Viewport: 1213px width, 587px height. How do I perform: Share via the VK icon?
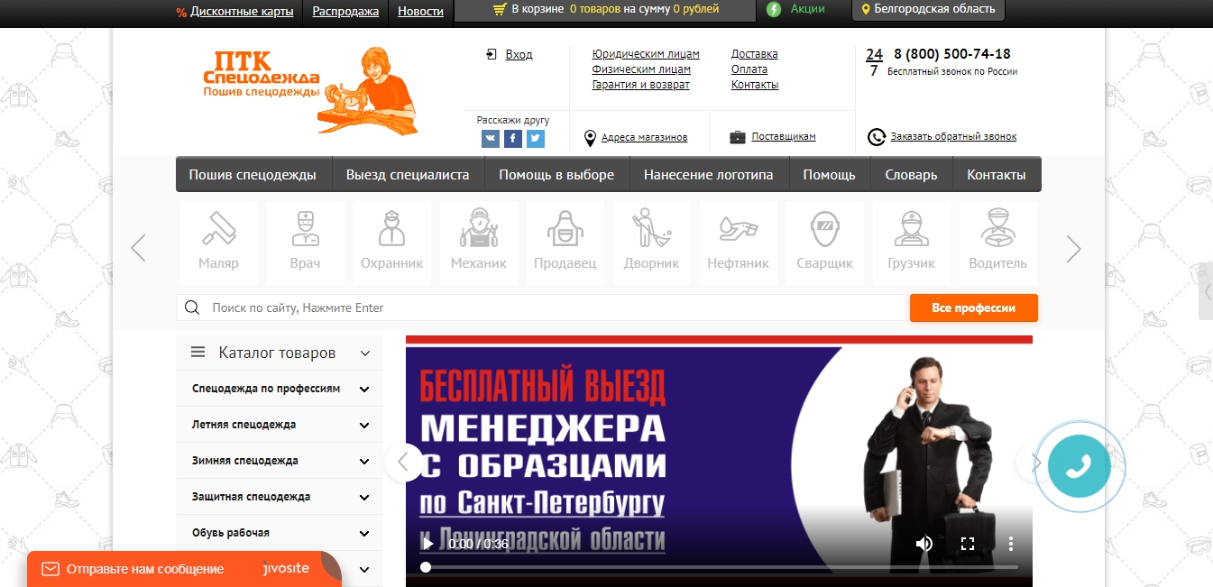coord(490,139)
